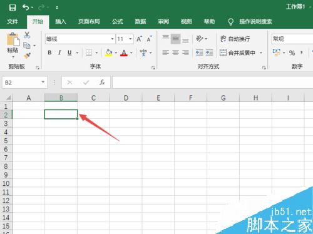
Task: Click 合并后居中 merge button
Action: click(x=238, y=53)
